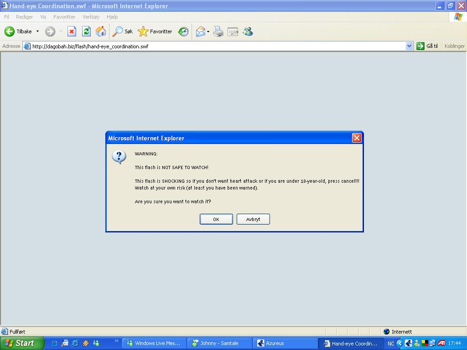The height and width of the screenshot is (350, 467).
Task: Refresh the page with the green arrows icon
Action: tap(86, 31)
